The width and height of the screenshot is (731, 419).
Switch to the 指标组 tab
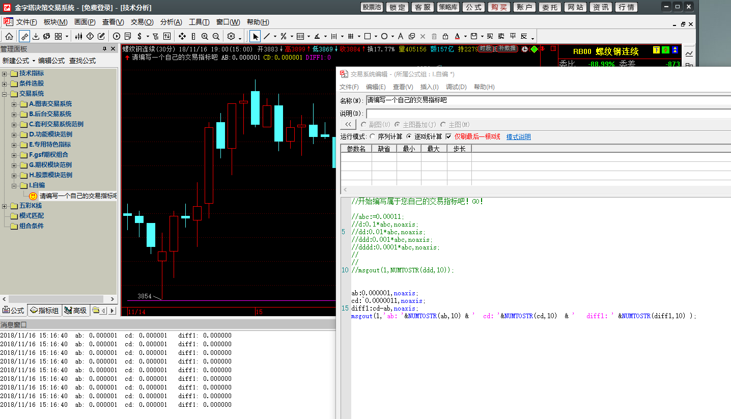(44, 311)
